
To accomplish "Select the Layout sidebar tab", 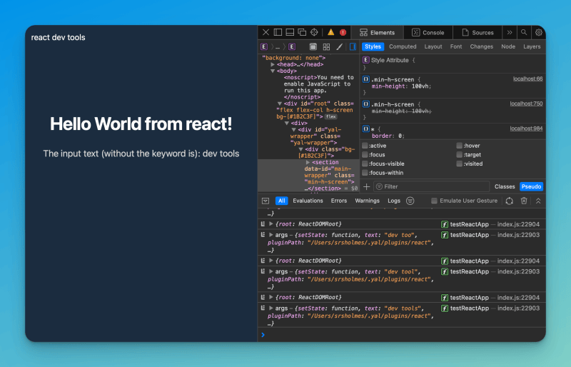I will [433, 46].
